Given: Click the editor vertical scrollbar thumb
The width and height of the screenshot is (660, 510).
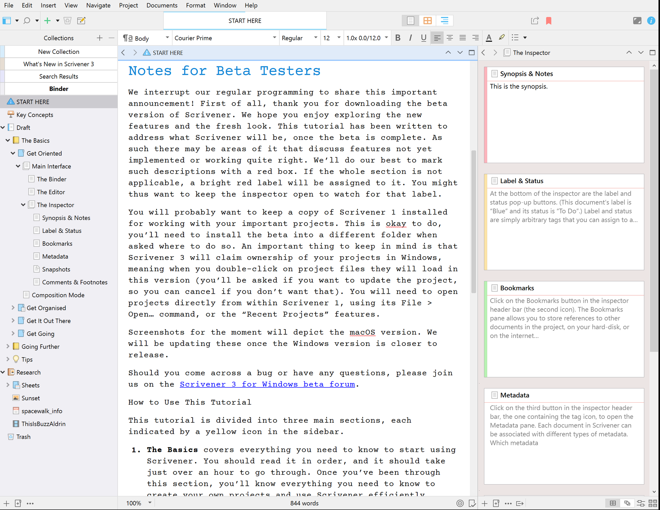Looking at the screenshot, I should tap(473, 222).
